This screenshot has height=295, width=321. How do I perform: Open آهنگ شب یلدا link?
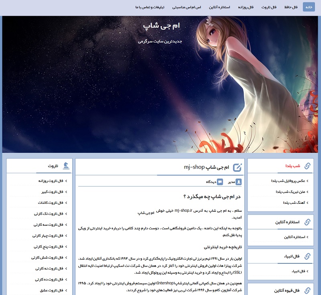pyautogui.click(x=294, y=203)
